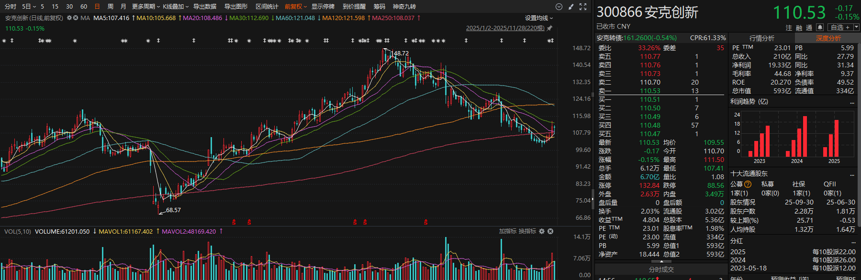Click 导出数据 to export data

point(205,7)
